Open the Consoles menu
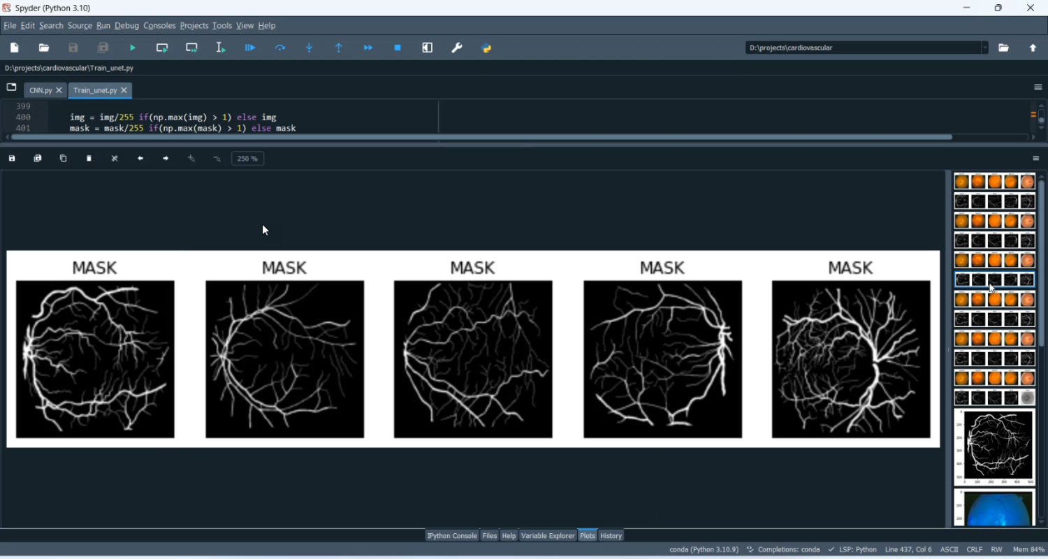Viewport: 1048px width, 559px height. point(159,27)
